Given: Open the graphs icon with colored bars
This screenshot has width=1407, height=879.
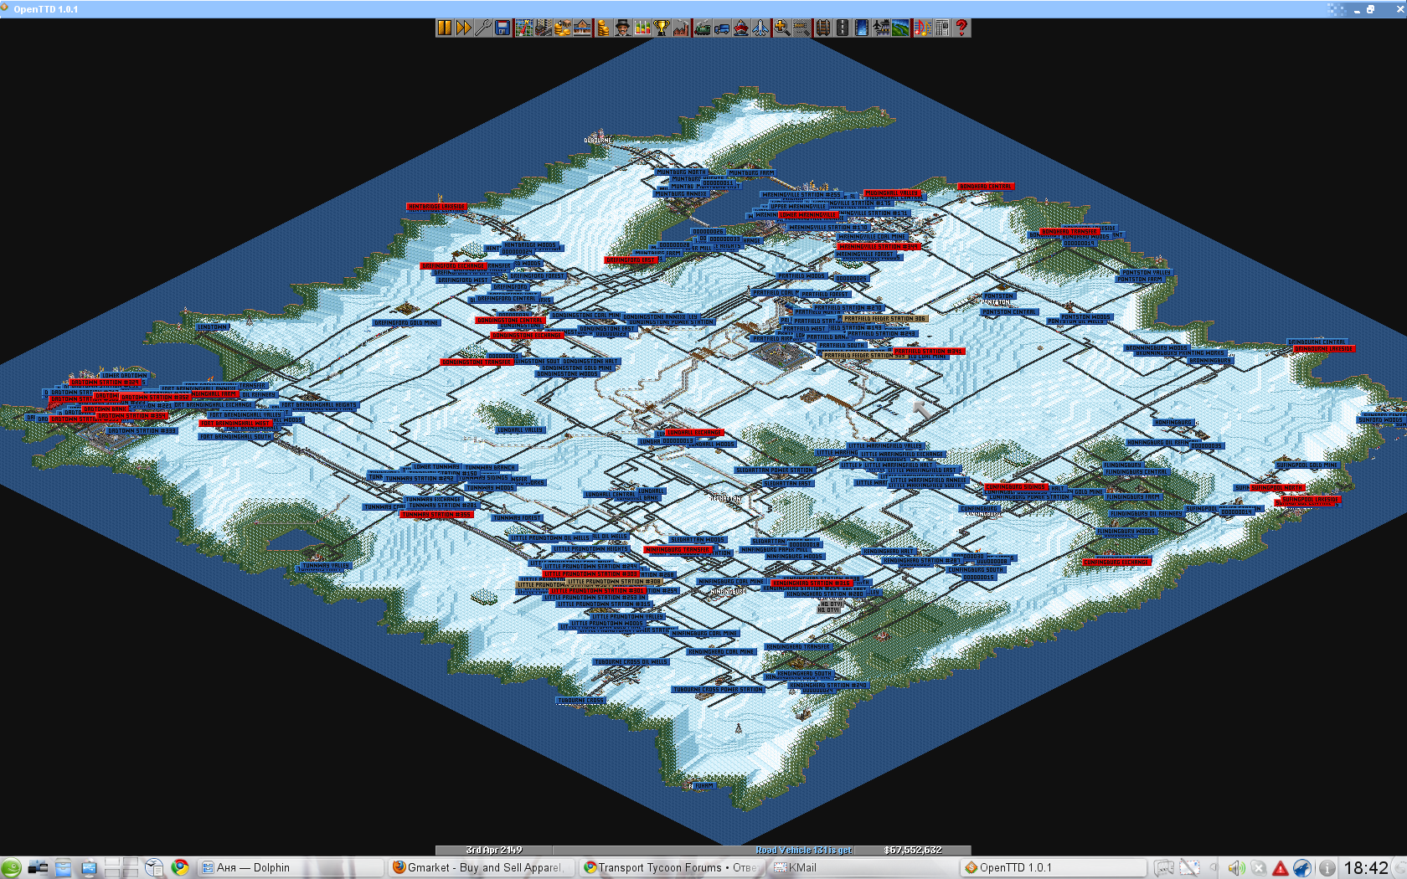Looking at the screenshot, I should 642,28.
